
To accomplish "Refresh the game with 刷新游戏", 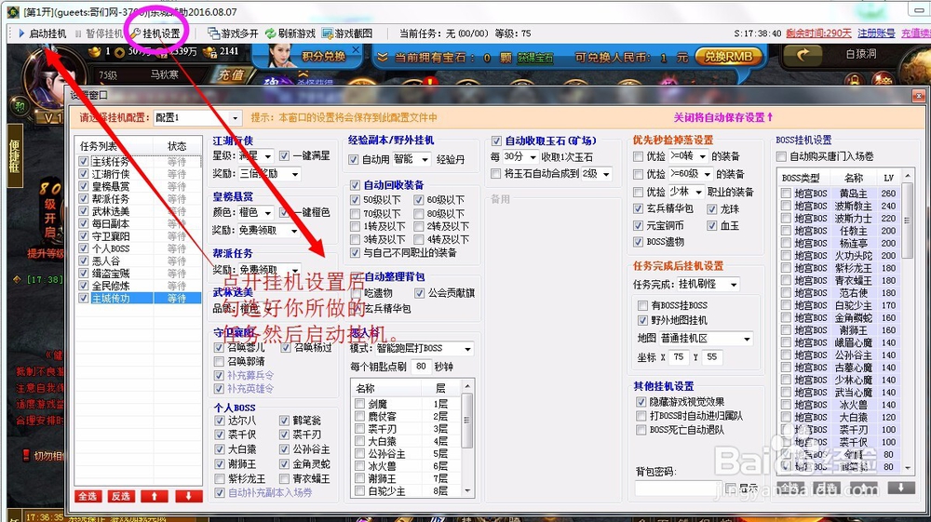I will point(290,33).
